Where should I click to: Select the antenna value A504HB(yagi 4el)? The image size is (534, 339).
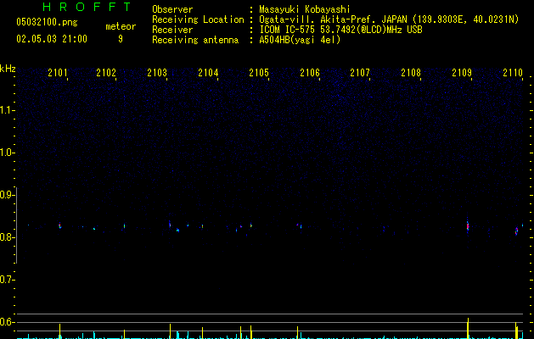pos(300,40)
